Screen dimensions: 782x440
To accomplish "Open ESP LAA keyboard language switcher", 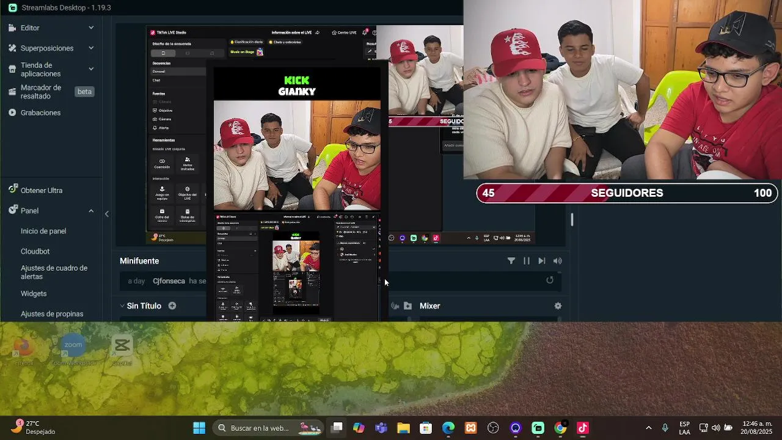I will 685,428.
